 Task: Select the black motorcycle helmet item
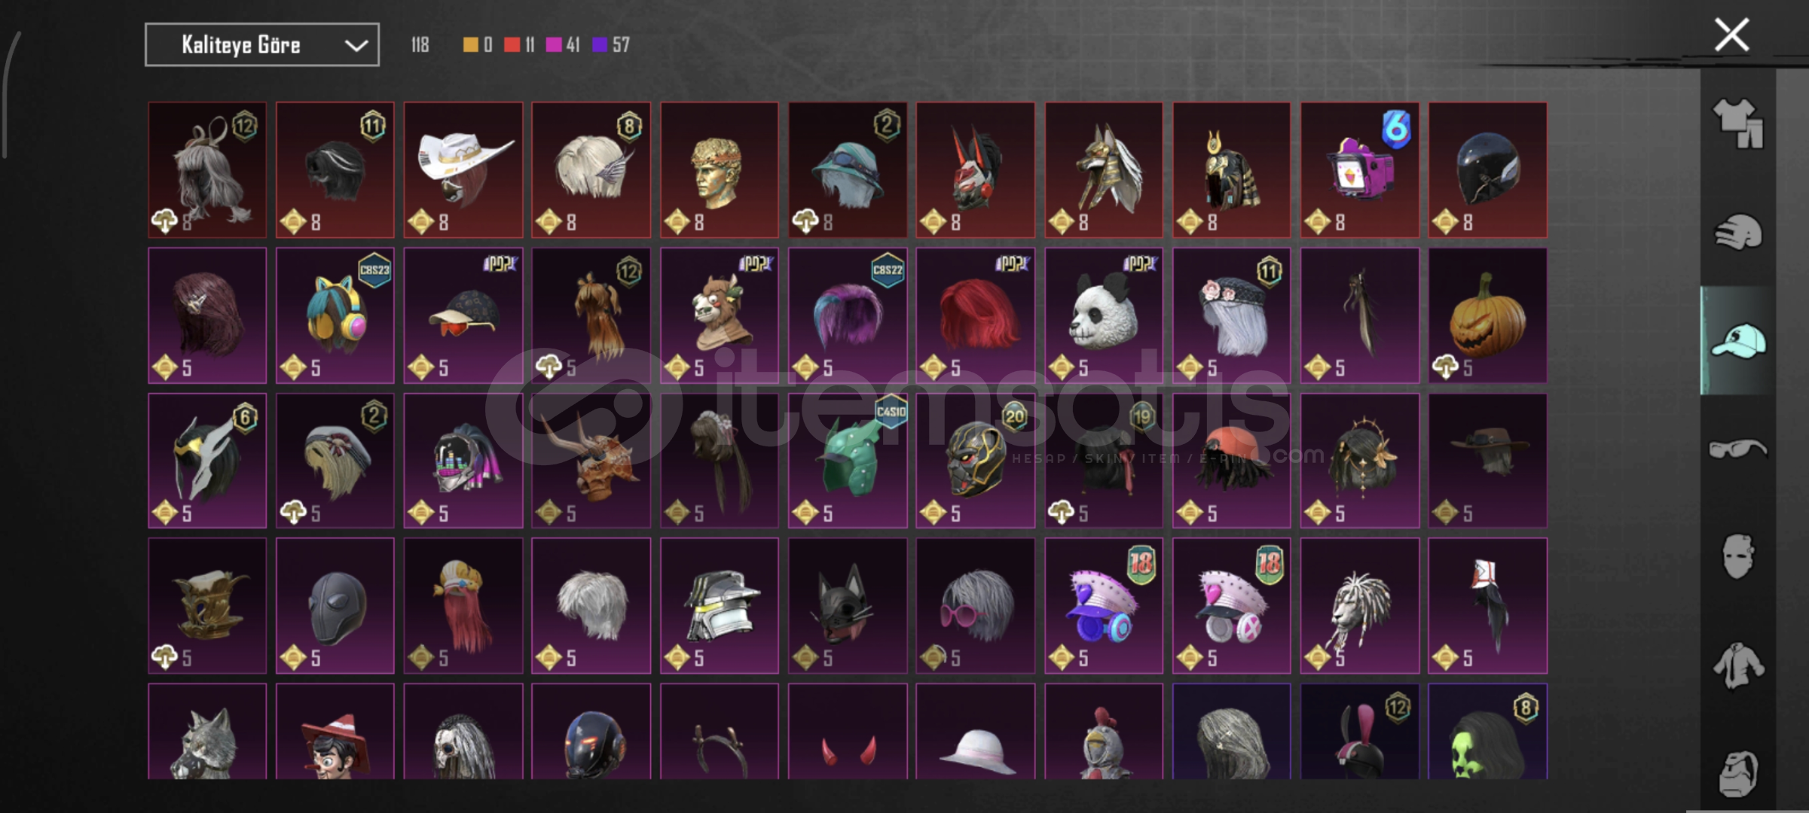coord(1488,170)
